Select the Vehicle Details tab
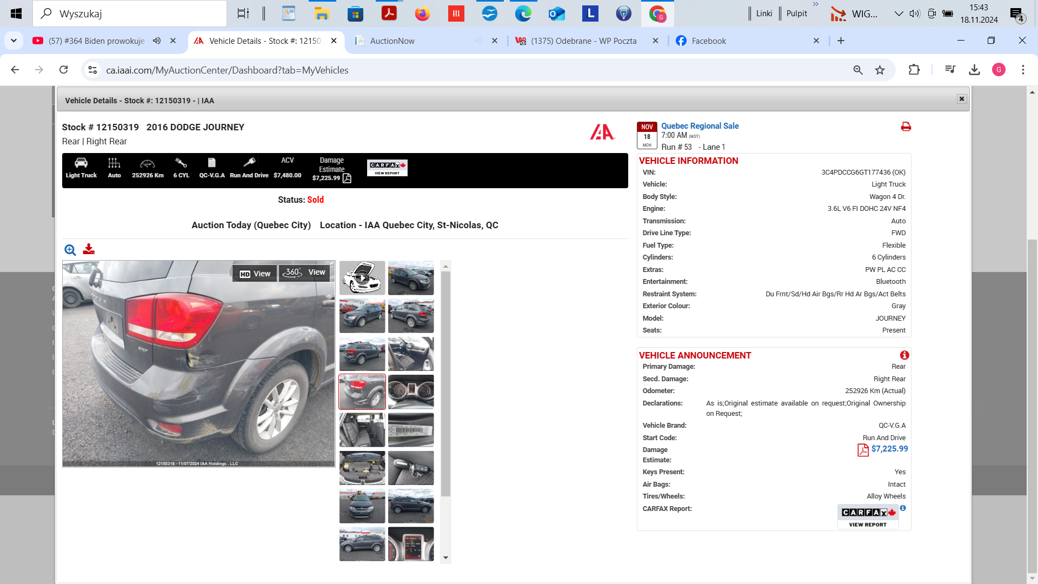The image size is (1038, 584). click(x=265, y=41)
